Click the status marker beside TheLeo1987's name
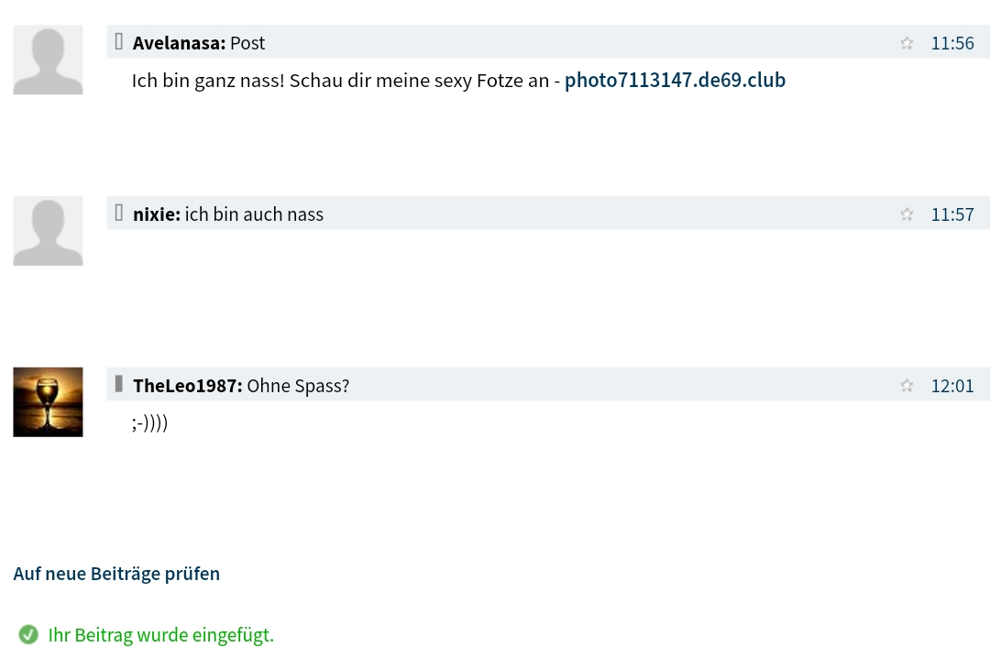This screenshot has height=669, width=990. coord(119,384)
